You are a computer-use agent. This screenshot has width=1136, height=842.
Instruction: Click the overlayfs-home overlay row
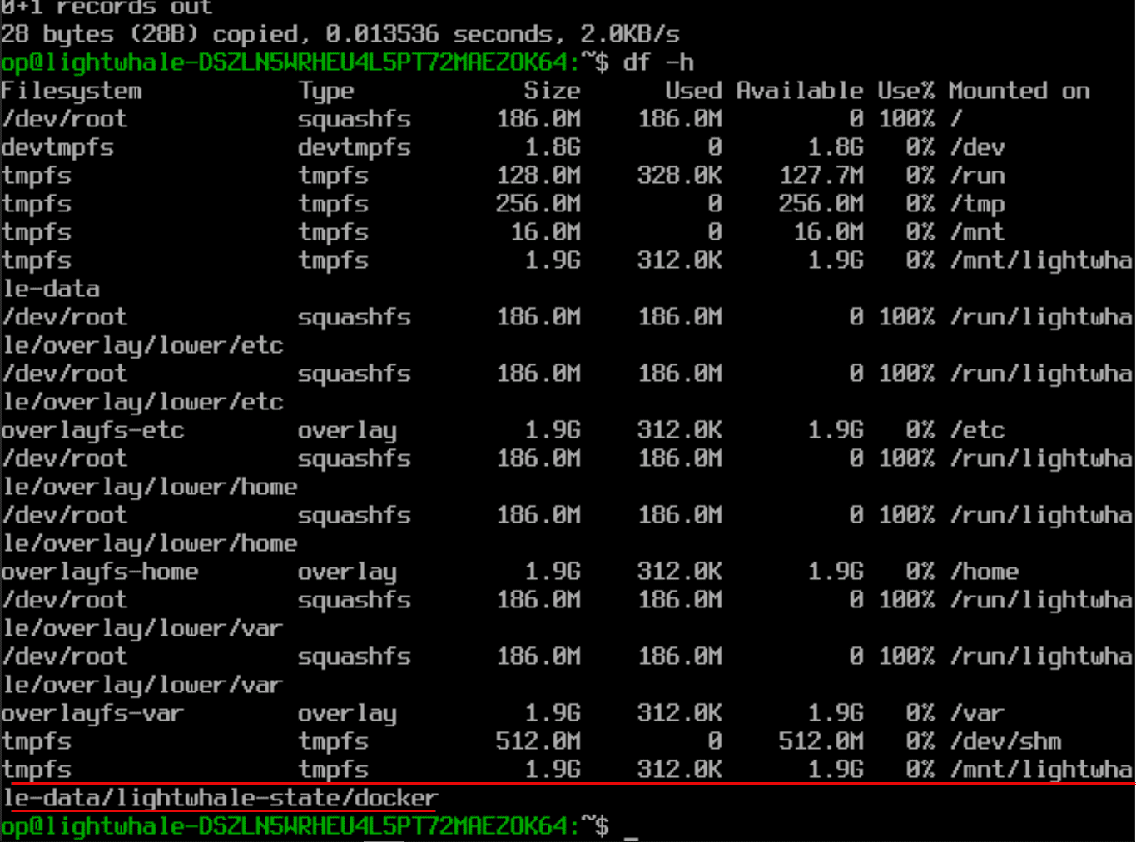click(x=100, y=572)
